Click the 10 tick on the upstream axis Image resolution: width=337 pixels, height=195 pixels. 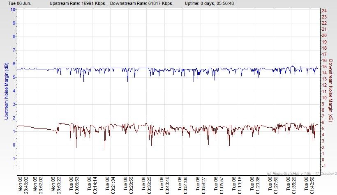[13, 9]
